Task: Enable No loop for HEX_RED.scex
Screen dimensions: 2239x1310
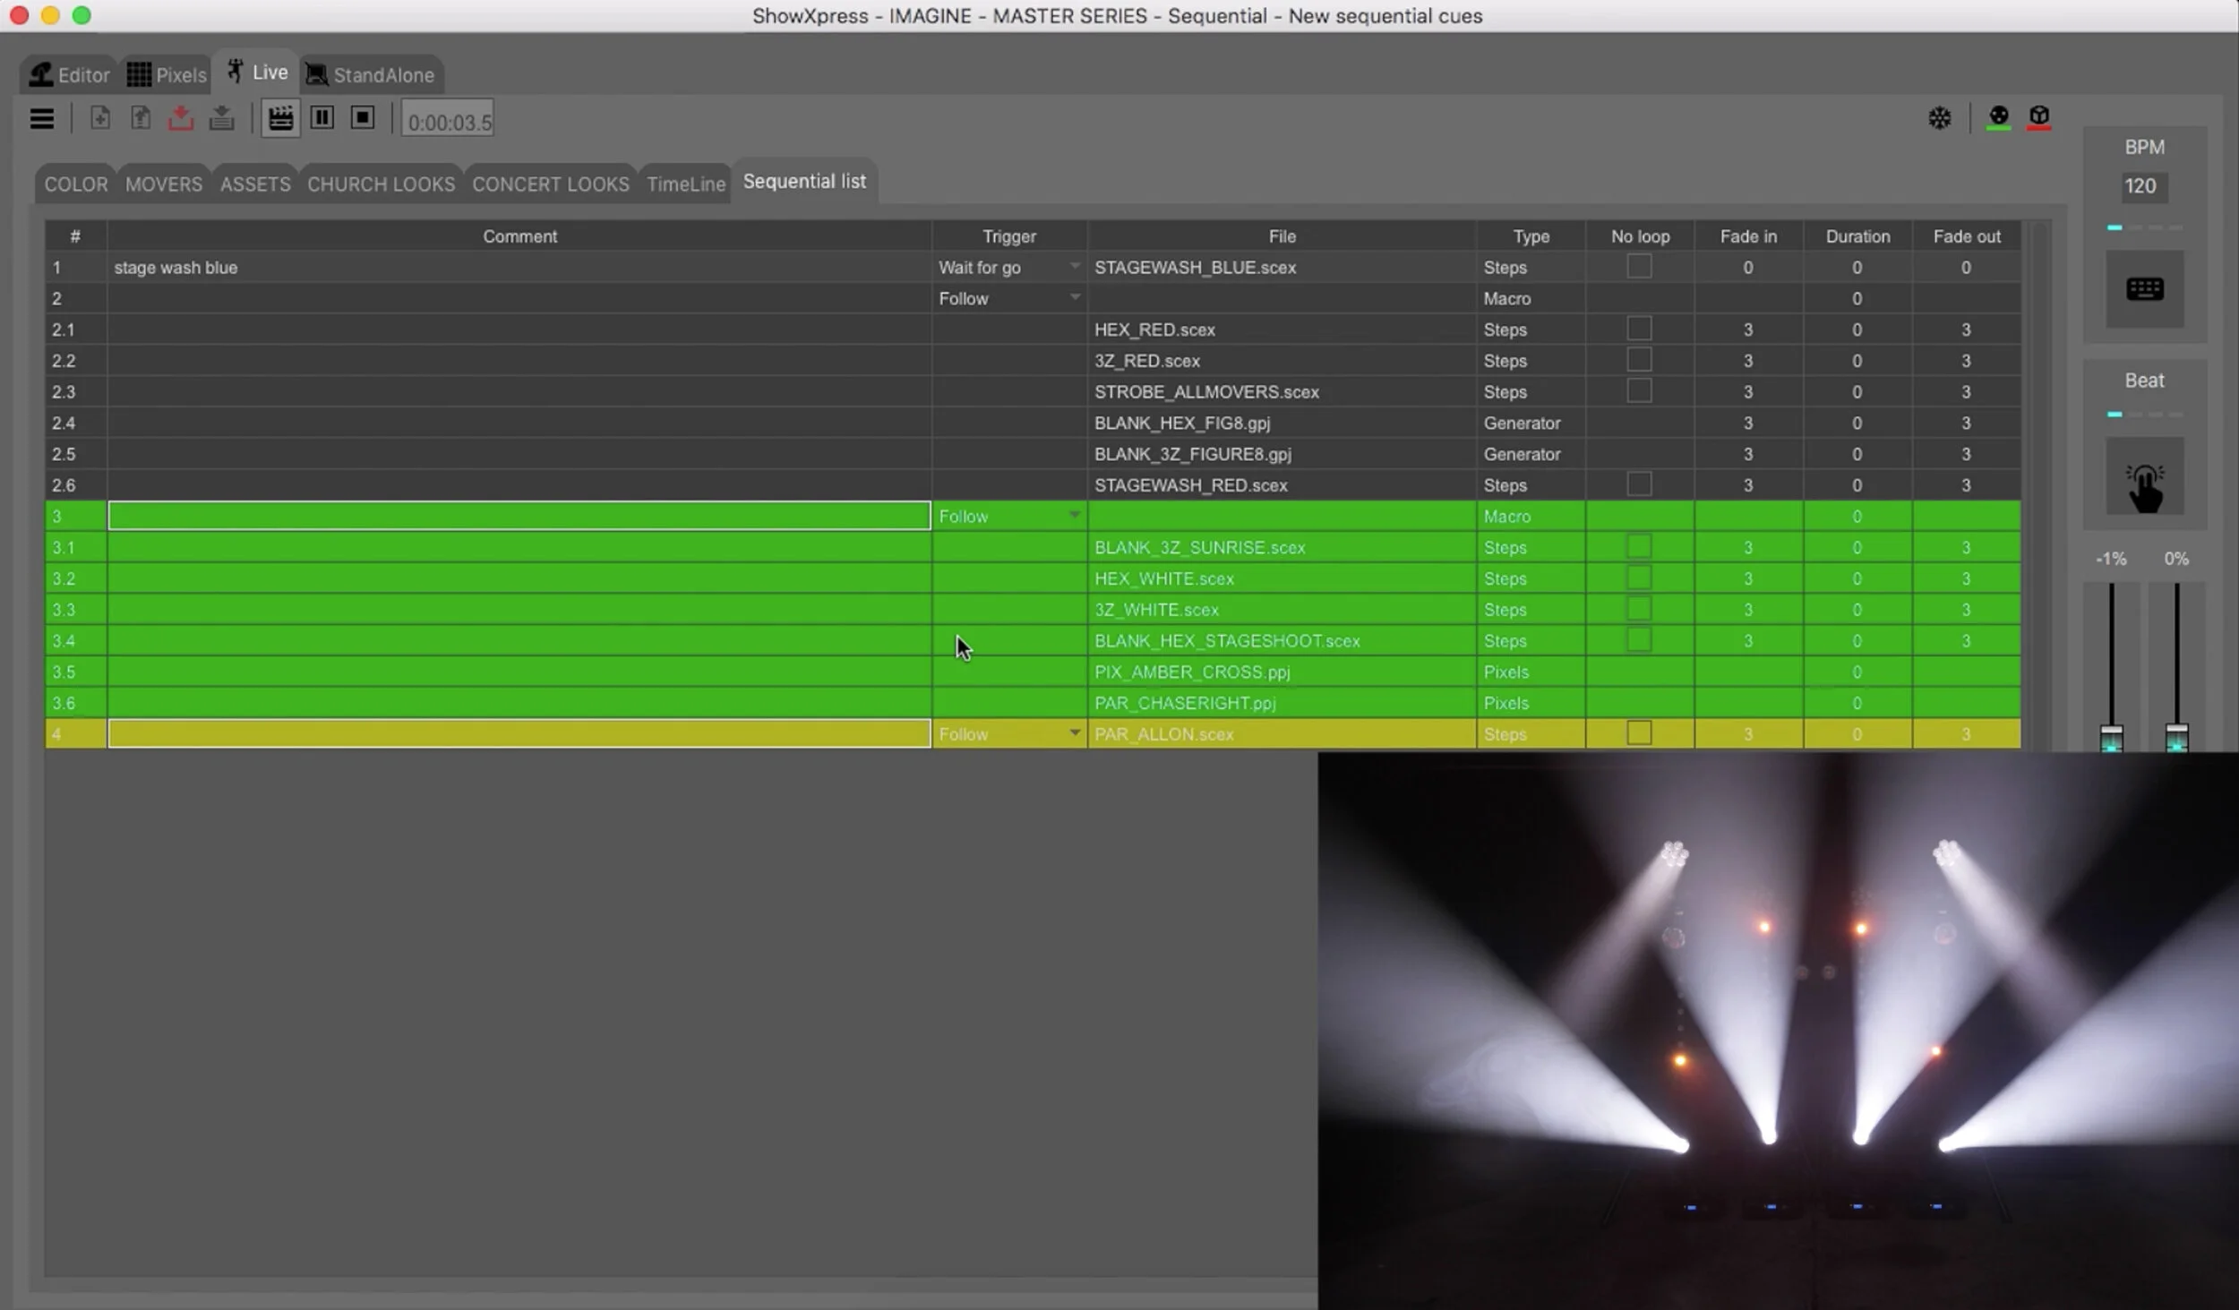Action: [x=1638, y=328]
